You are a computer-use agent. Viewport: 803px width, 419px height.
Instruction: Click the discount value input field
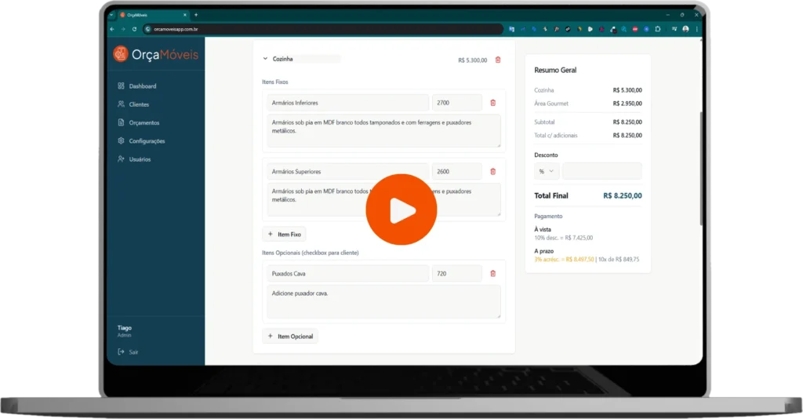[x=601, y=171]
